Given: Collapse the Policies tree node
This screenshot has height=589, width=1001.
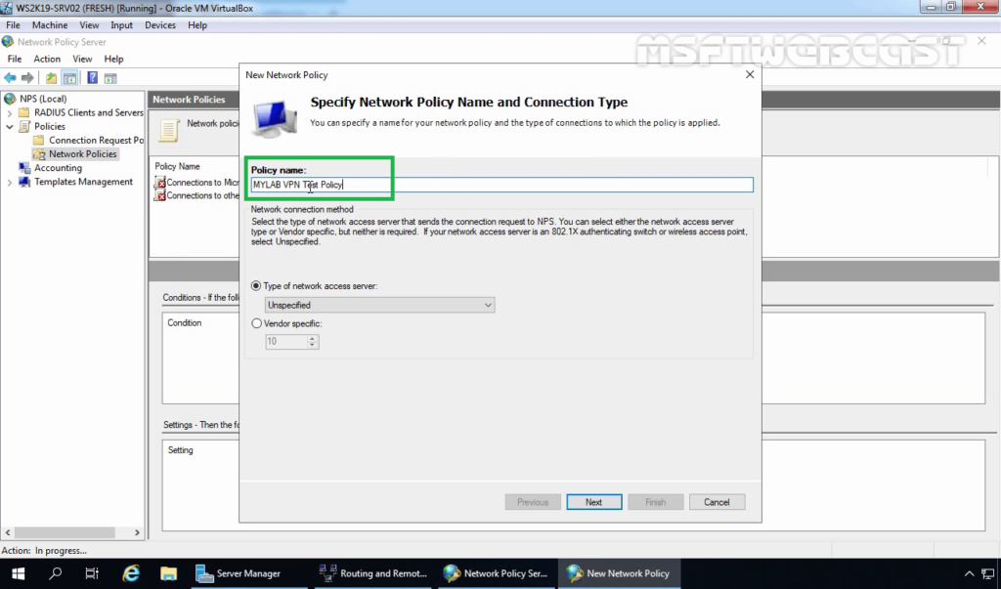Looking at the screenshot, I should pyautogui.click(x=10, y=126).
